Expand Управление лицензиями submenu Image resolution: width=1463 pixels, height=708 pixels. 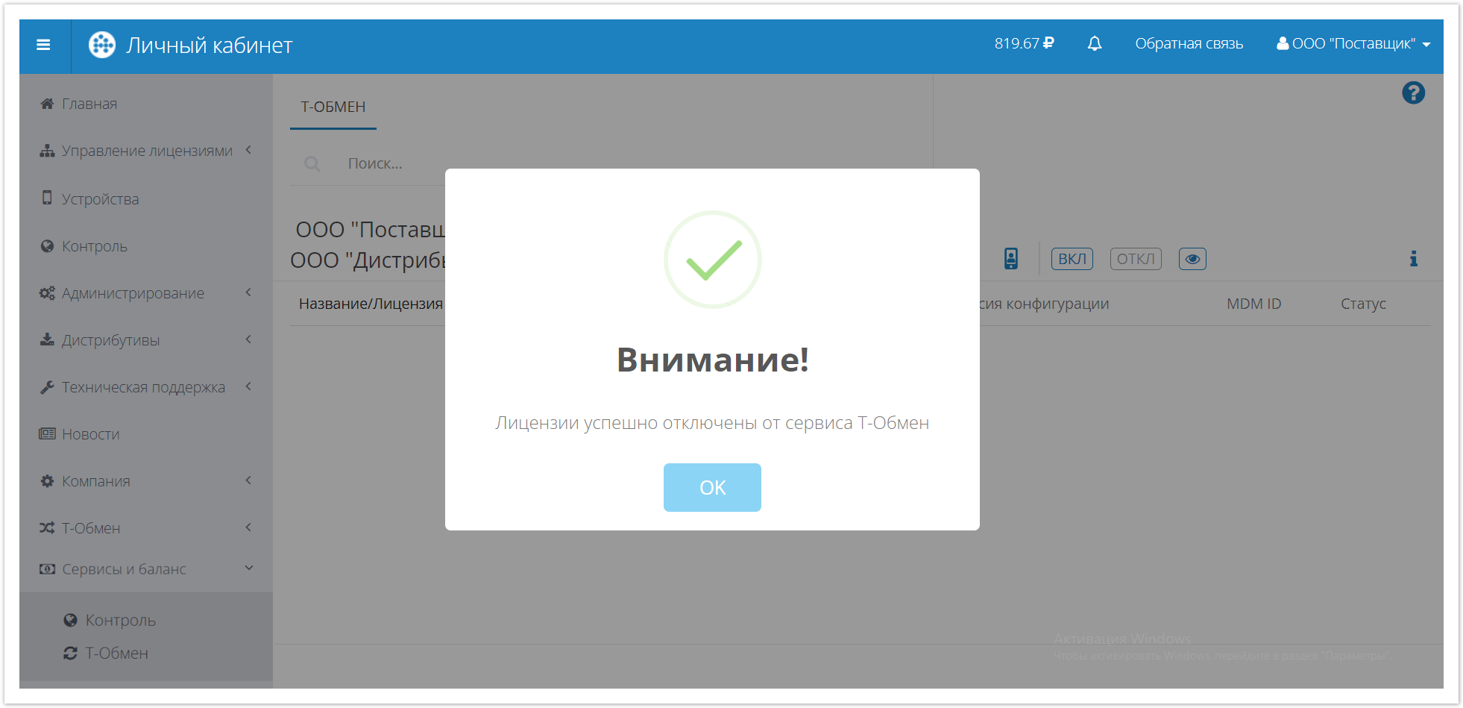(x=146, y=151)
